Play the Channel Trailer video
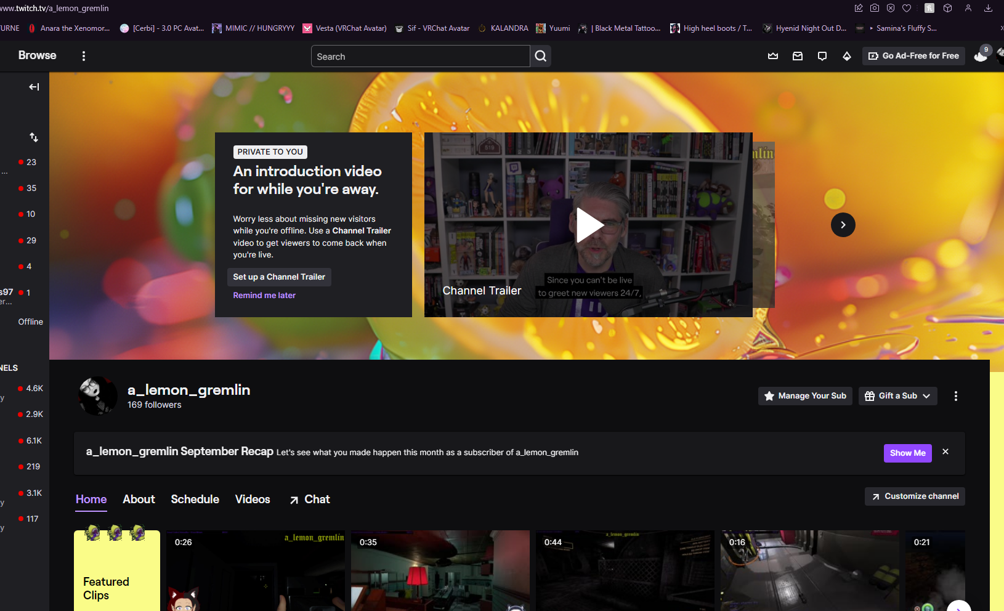 point(589,225)
